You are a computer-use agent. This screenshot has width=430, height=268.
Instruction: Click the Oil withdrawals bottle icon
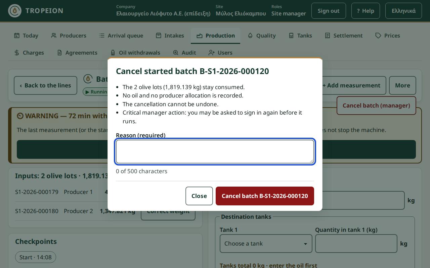click(x=113, y=53)
